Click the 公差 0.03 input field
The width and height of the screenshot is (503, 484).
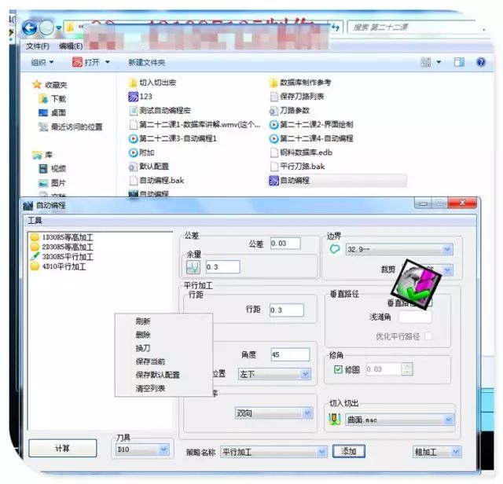point(285,244)
